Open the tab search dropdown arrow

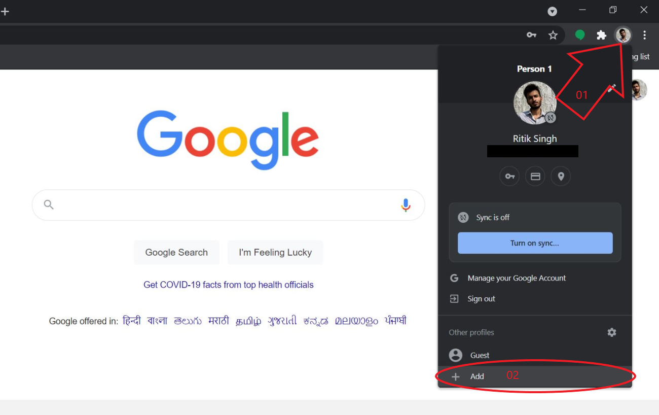(553, 11)
